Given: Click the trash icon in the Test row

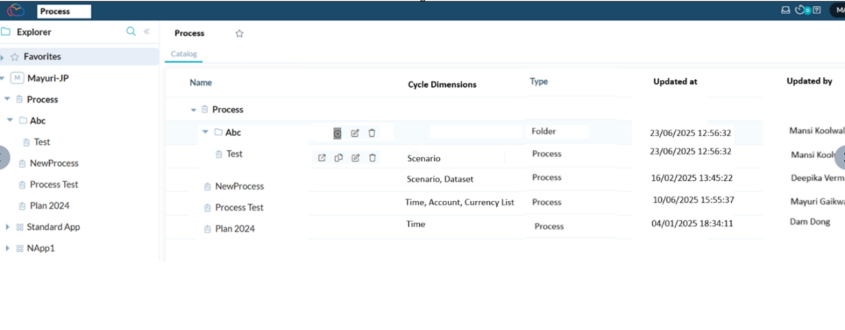Looking at the screenshot, I should (x=372, y=158).
